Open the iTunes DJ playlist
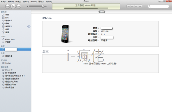This screenshot has height=112, width=172. pos(9,70)
